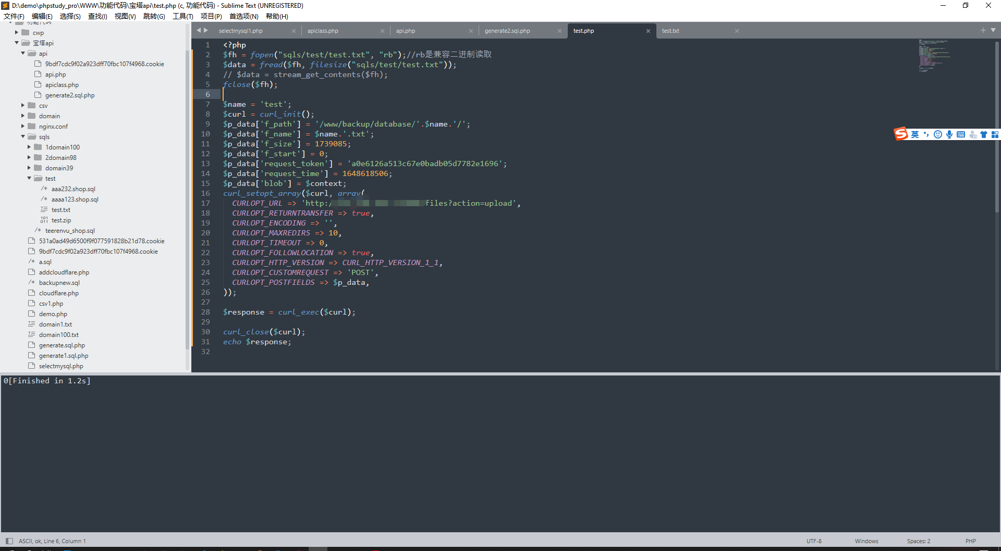The width and height of the screenshot is (1001, 551).
Task: Click Windows line endings in status bar
Action: [866, 541]
